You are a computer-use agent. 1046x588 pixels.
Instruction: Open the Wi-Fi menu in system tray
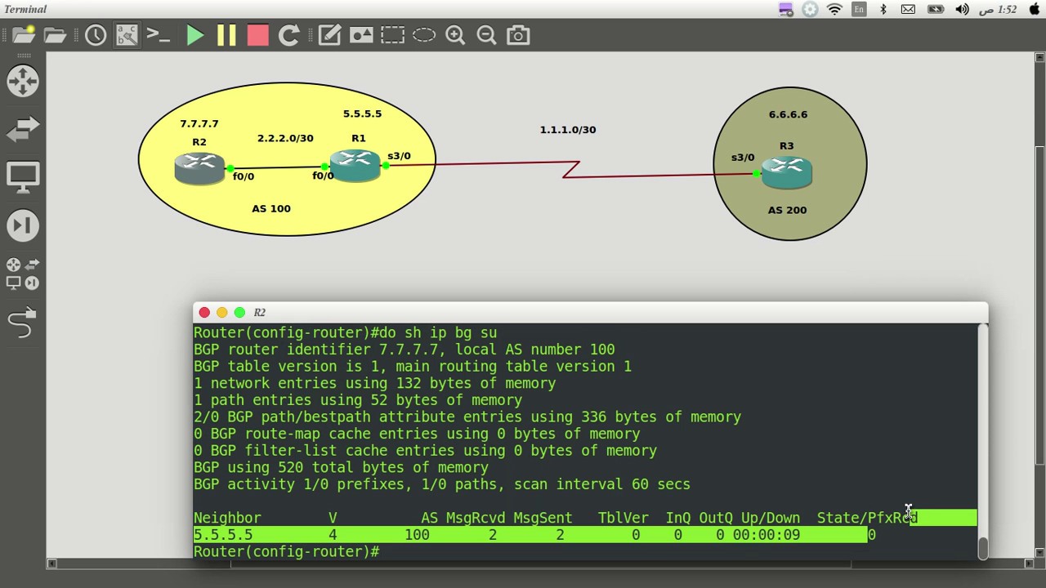pos(834,9)
